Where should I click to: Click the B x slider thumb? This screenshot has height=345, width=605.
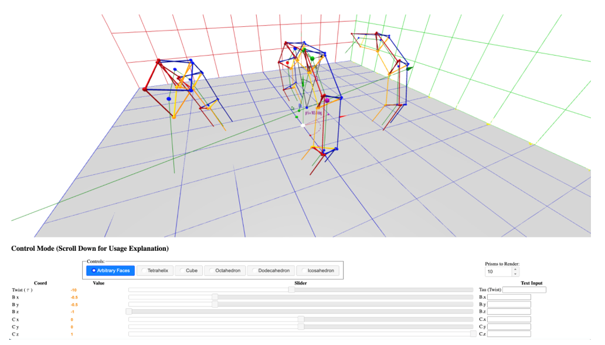click(215, 297)
